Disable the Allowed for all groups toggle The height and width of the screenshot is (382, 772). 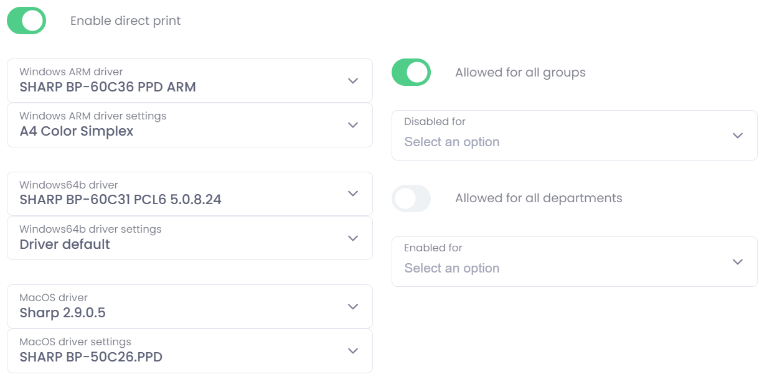pyautogui.click(x=411, y=72)
